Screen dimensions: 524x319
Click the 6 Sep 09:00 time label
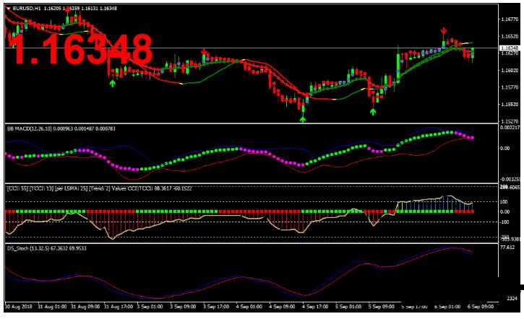(x=481, y=306)
